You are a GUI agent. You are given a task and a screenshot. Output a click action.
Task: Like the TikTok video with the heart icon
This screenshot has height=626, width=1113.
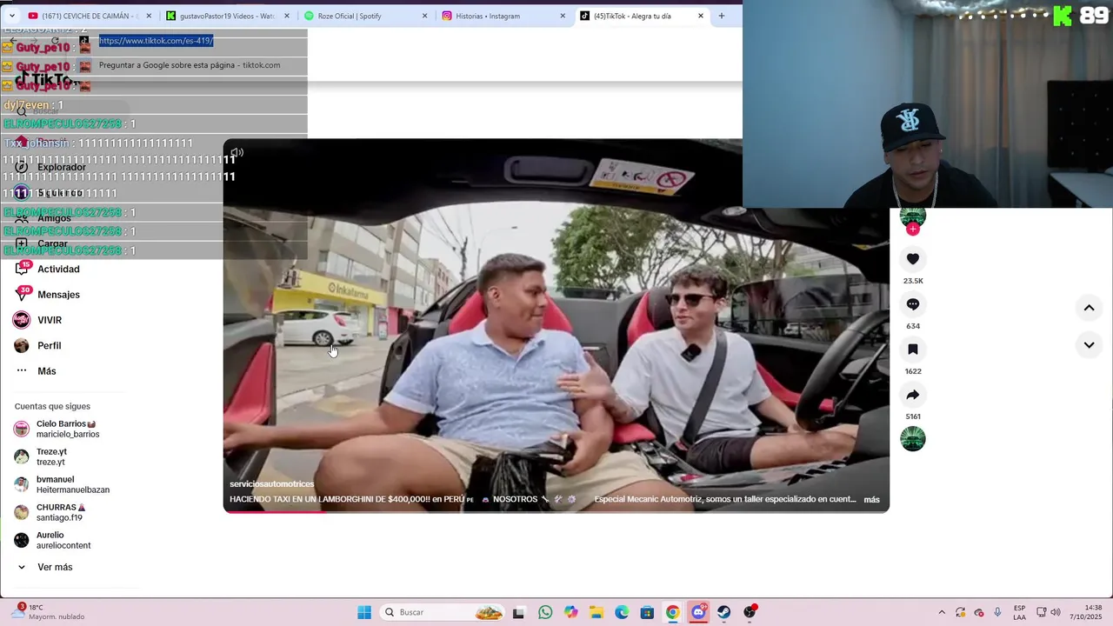click(912, 259)
